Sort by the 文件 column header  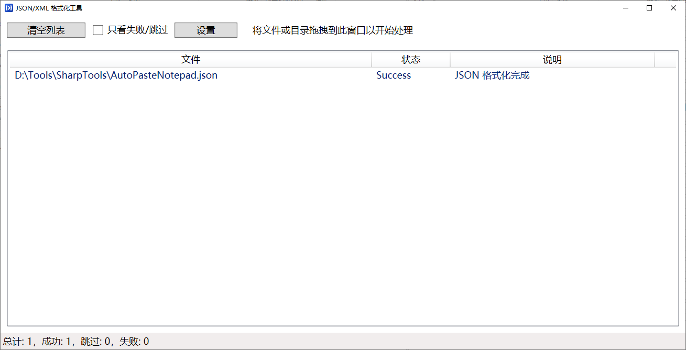click(x=191, y=60)
